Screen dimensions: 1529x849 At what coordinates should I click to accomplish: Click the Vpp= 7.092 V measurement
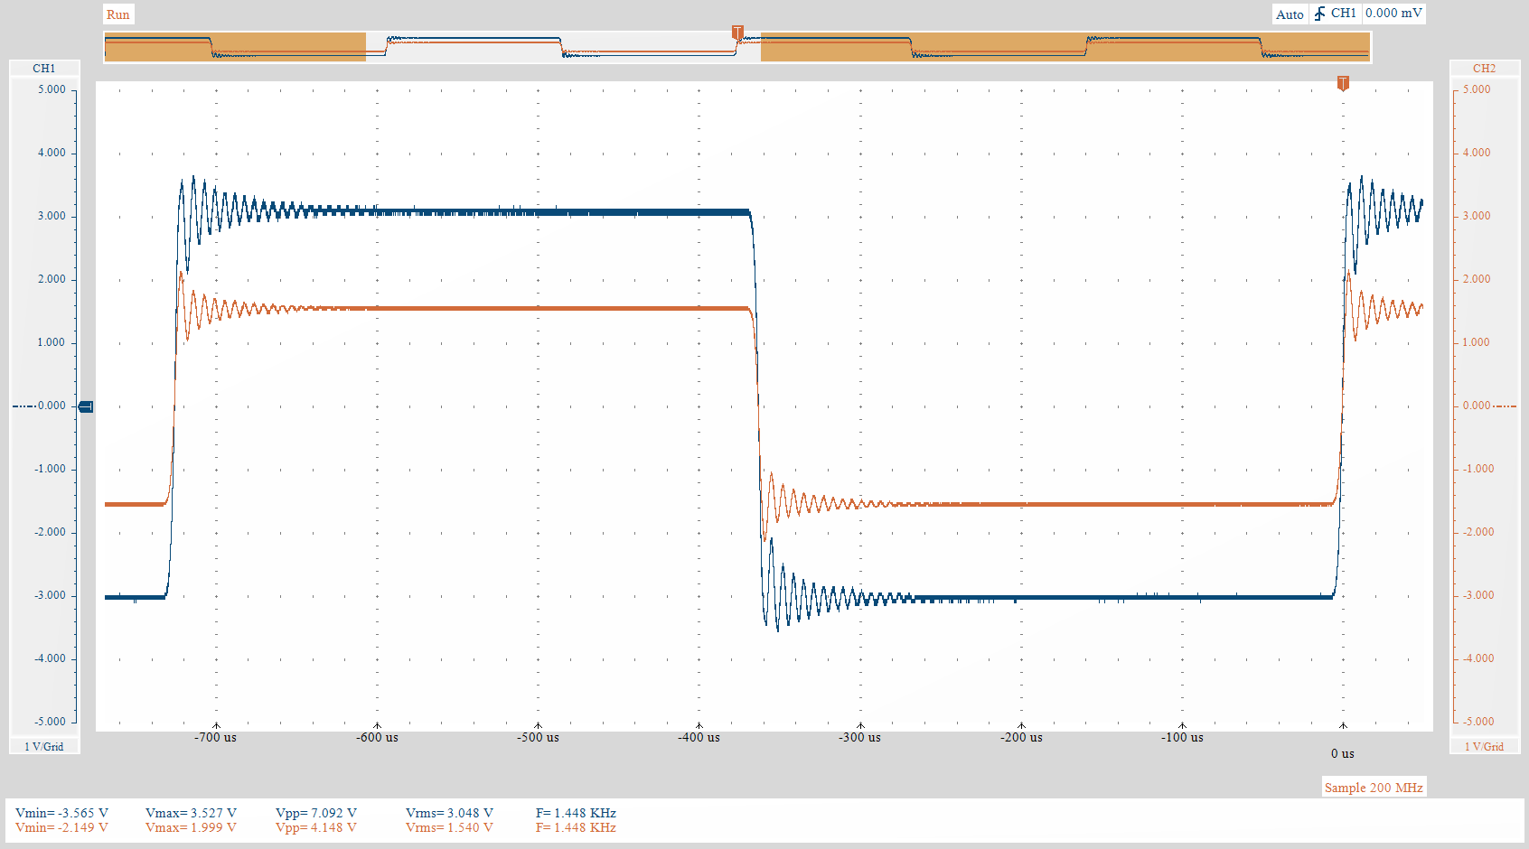(316, 813)
